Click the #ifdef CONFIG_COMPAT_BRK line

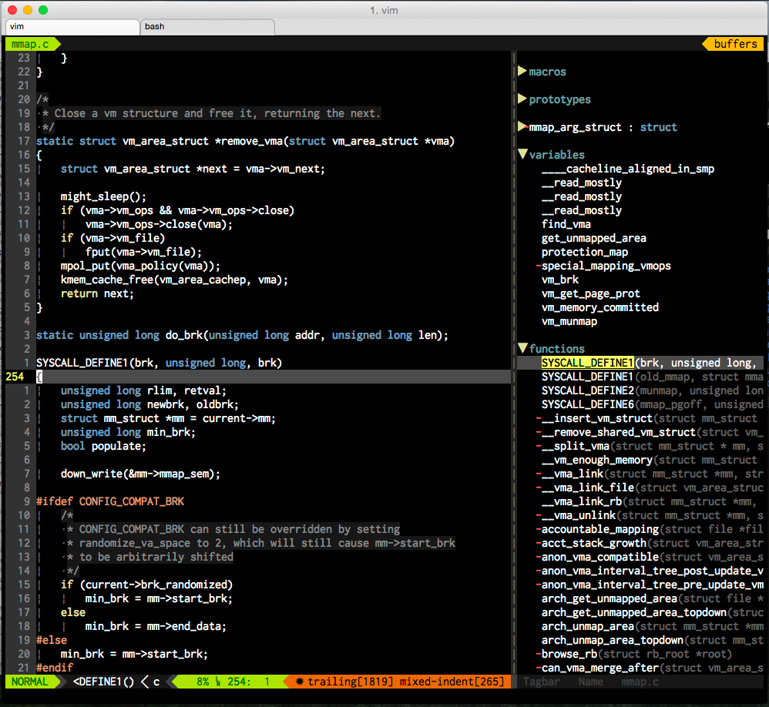pos(110,501)
